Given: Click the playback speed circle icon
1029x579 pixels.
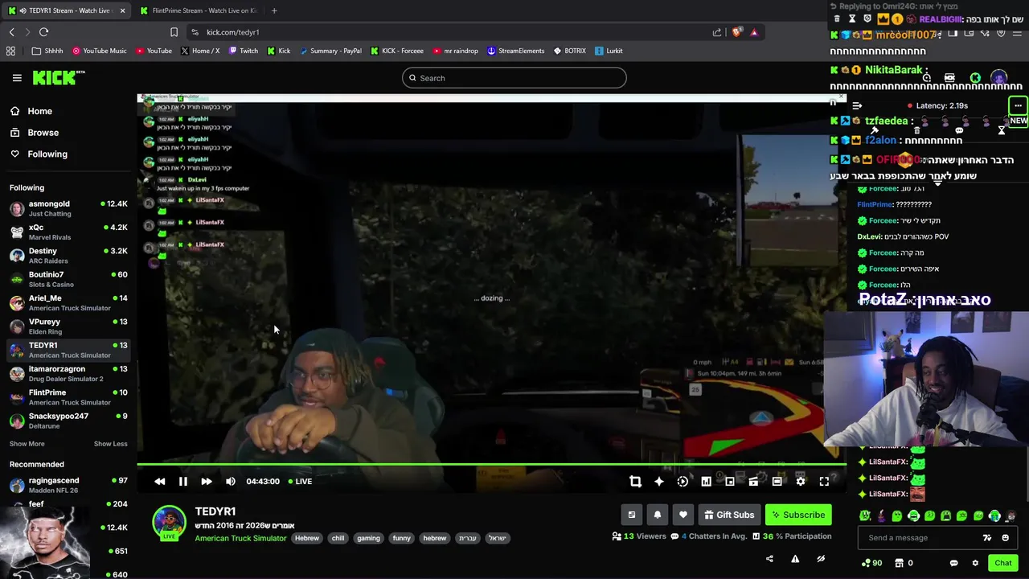Looking at the screenshot, I should (683, 481).
